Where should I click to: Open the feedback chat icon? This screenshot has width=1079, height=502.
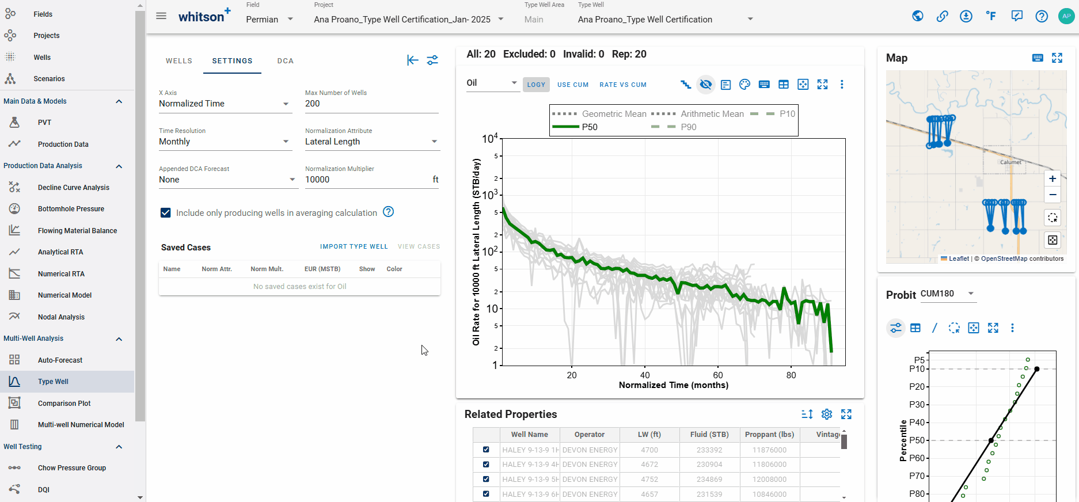1017,16
